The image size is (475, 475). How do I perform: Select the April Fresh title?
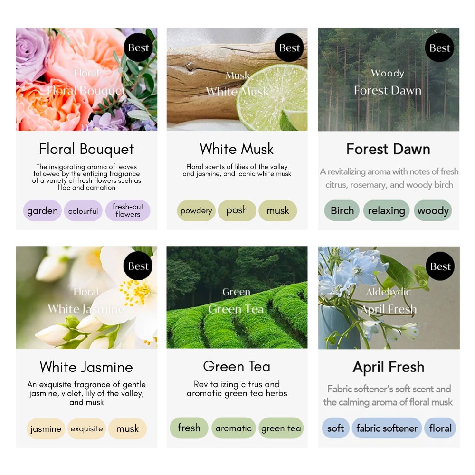[x=389, y=367]
